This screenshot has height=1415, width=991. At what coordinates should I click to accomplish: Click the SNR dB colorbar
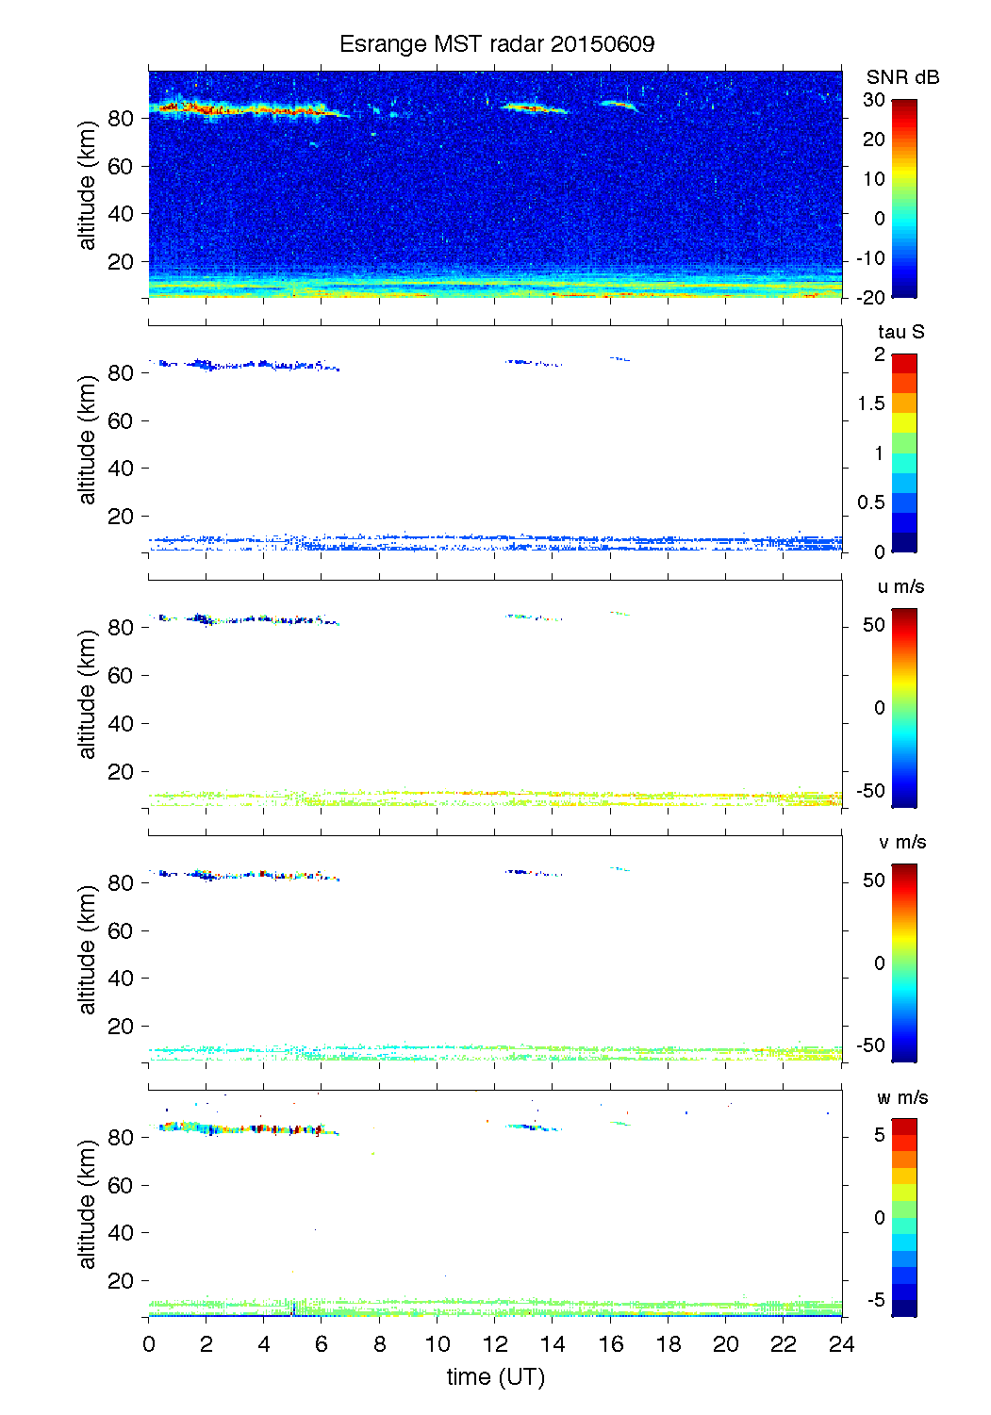click(903, 199)
